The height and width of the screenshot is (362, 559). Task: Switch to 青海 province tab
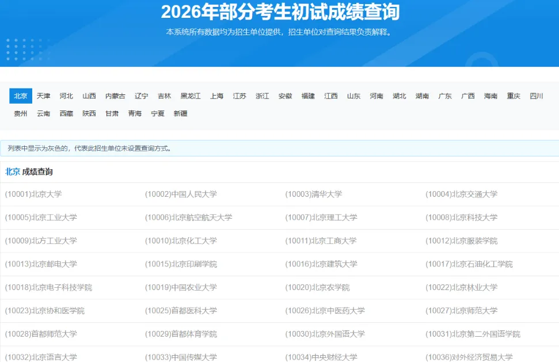(x=135, y=113)
